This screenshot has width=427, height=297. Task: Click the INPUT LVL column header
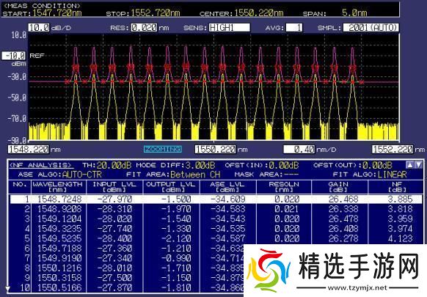coord(114,187)
